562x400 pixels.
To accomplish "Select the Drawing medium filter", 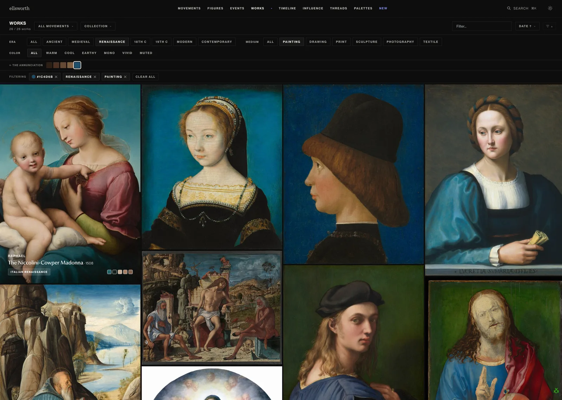I will point(318,42).
